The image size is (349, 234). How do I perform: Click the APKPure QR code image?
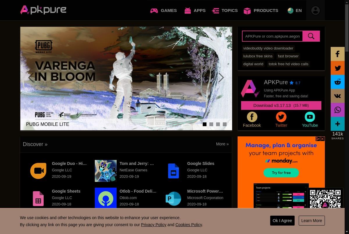(325, 198)
